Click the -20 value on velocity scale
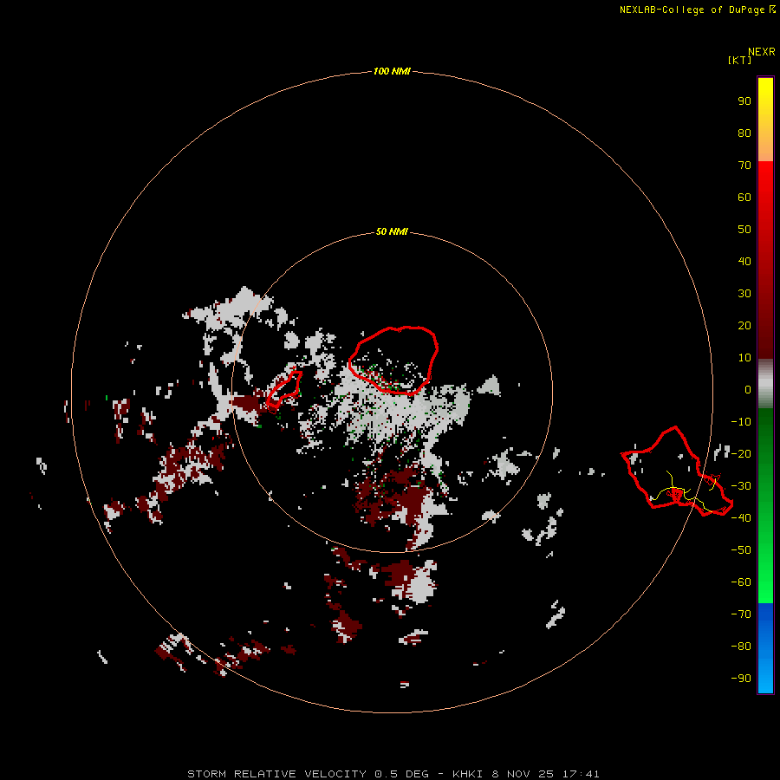This screenshot has height=780, width=780. (x=741, y=453)
